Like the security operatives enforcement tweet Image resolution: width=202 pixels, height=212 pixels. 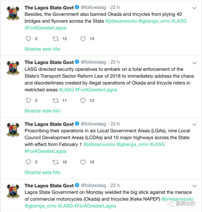(x=83, y=100)
